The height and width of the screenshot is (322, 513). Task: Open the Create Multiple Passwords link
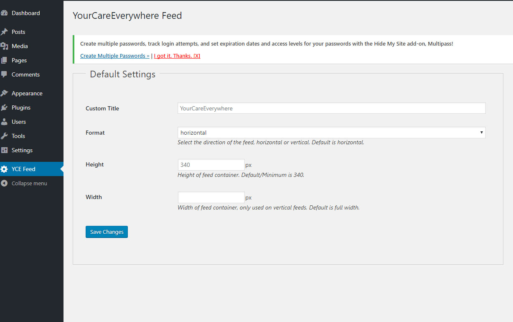pyautogui.click(x=115, y=56)
